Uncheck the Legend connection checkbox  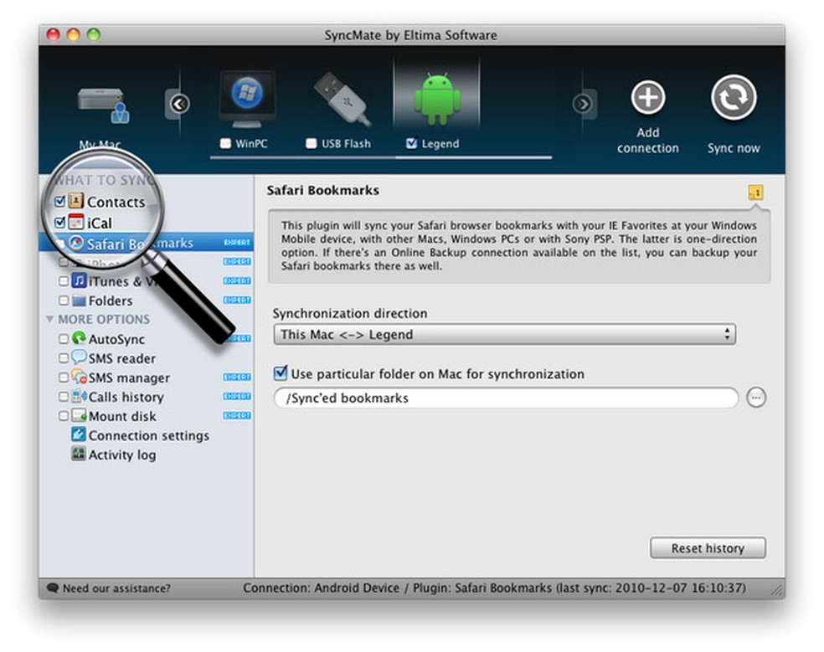point(411,143)
